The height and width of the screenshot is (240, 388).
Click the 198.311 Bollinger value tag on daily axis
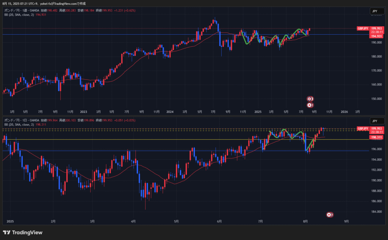pyautogui.click(x=377, y=137)
